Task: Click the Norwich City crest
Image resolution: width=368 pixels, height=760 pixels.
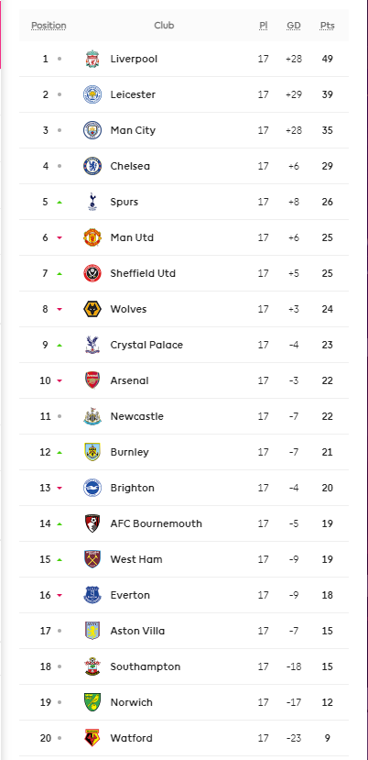Action: tap(92, 702)
